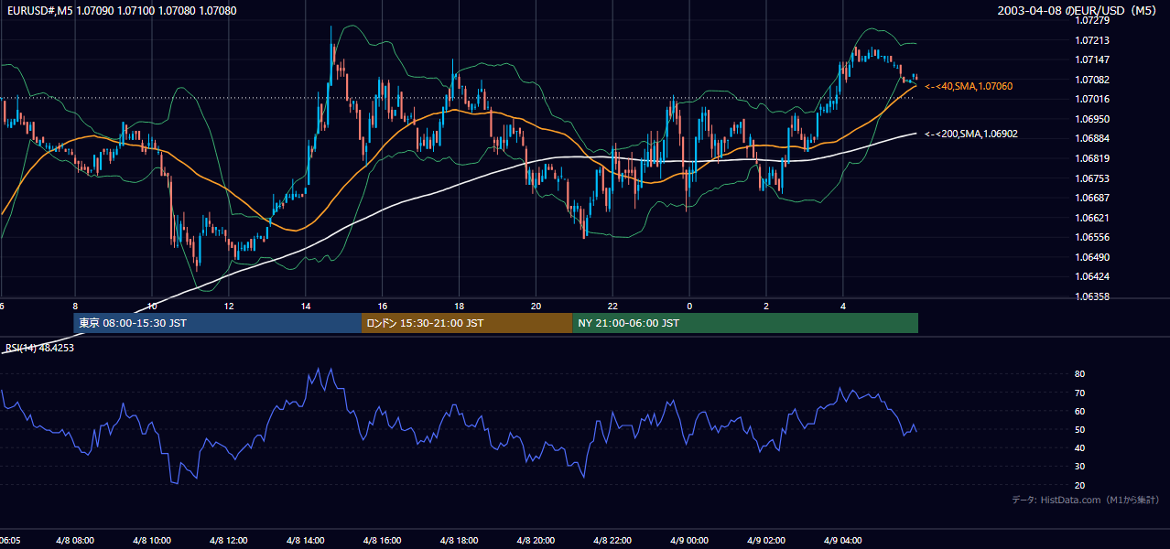Click the RSI(14) 48.4253 indicator label

coord(39,348)
